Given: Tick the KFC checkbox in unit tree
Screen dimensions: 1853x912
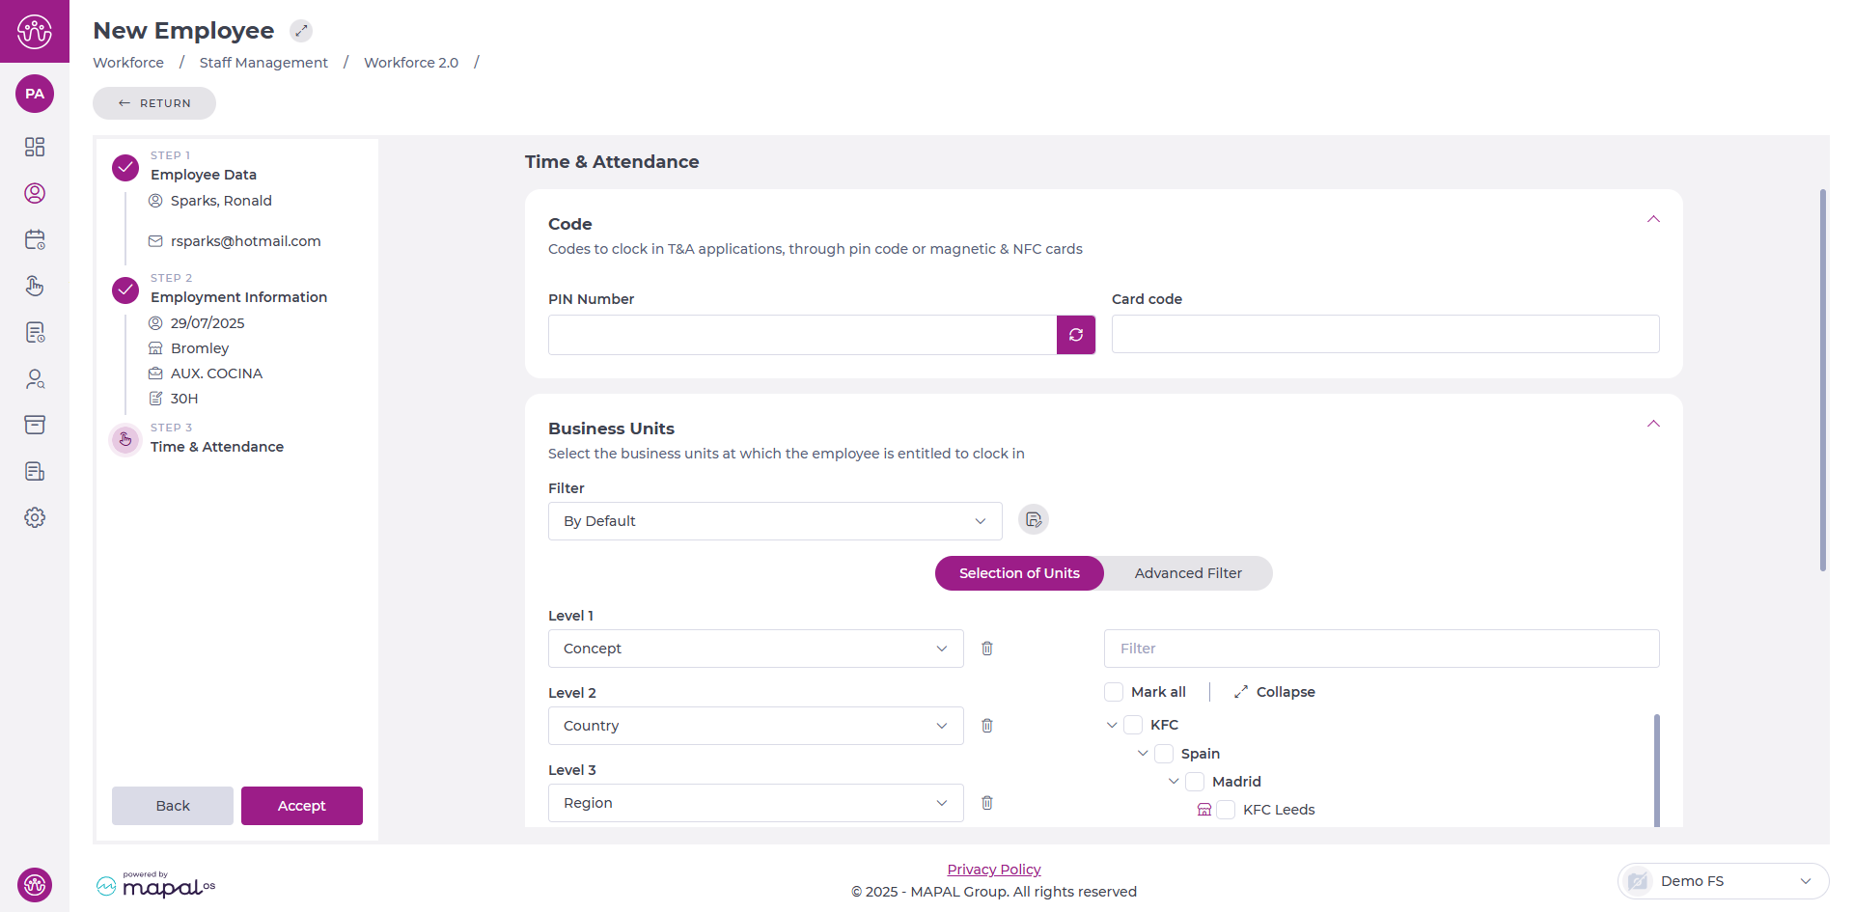Looking at the screenshot, I should click(x=1133, y=725).
